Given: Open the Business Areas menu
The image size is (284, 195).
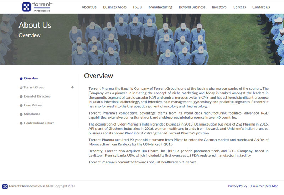Looking at the screenshot, I should tap(115, 7).
